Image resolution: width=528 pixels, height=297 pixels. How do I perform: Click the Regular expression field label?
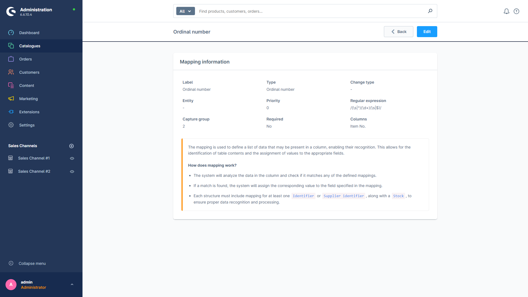368,101
